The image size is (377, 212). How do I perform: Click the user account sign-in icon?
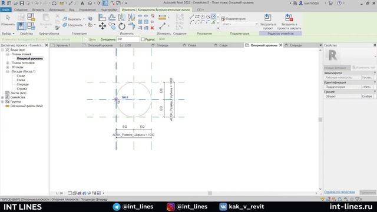301,3
